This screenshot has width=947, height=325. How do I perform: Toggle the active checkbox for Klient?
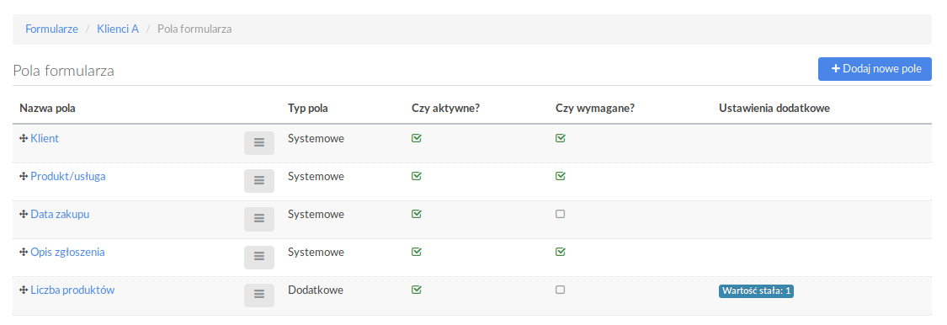(416, 138)
